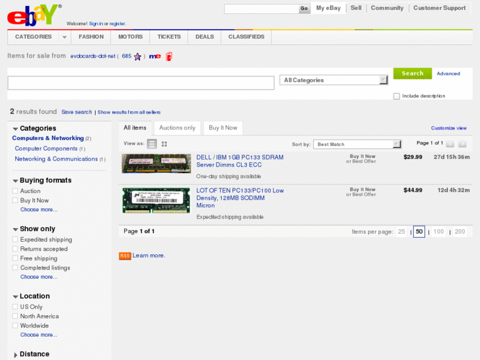The width and height of the screenshot is (480, 360).
Task: Open the Tickets nav item
Action: (x=169, y=37)
